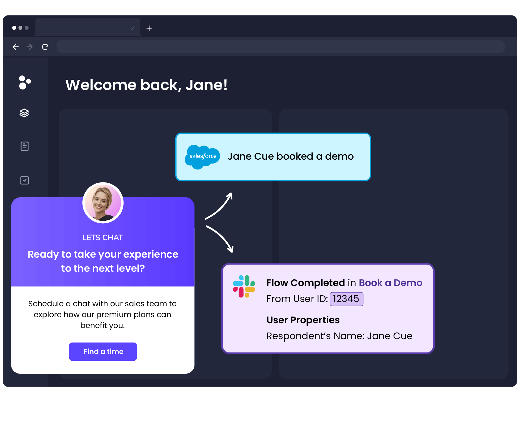Click the Slack logo icon
The width and height of the screenshot is (519, 438).
244,286
